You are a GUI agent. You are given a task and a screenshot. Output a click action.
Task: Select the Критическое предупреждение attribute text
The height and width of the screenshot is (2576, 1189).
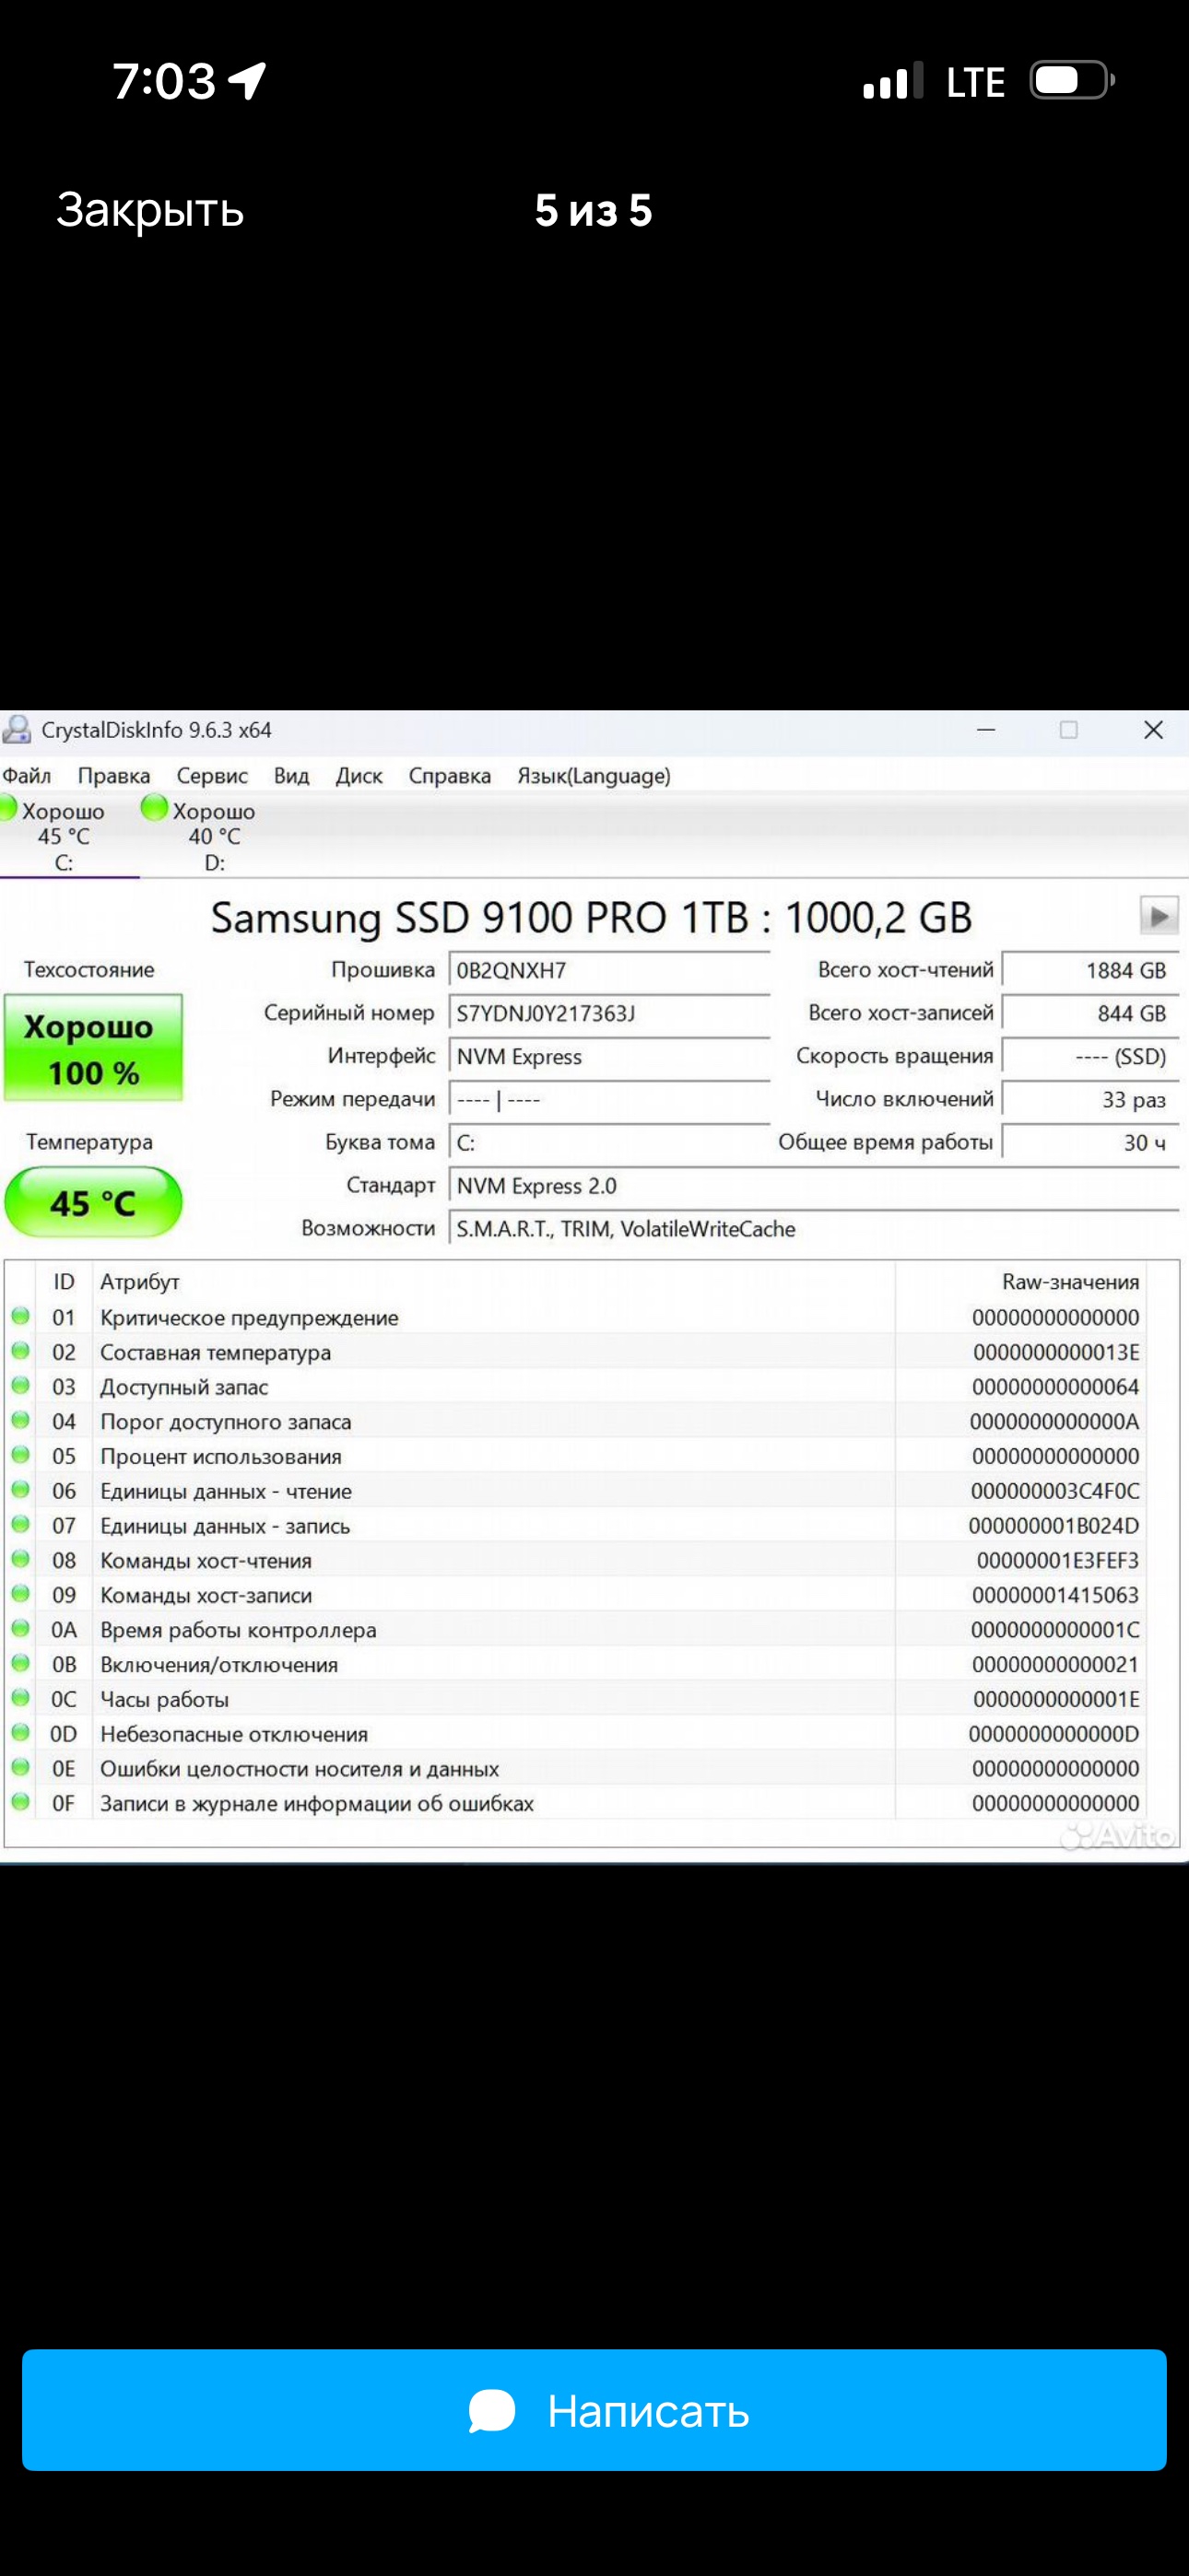[249, 1318]
